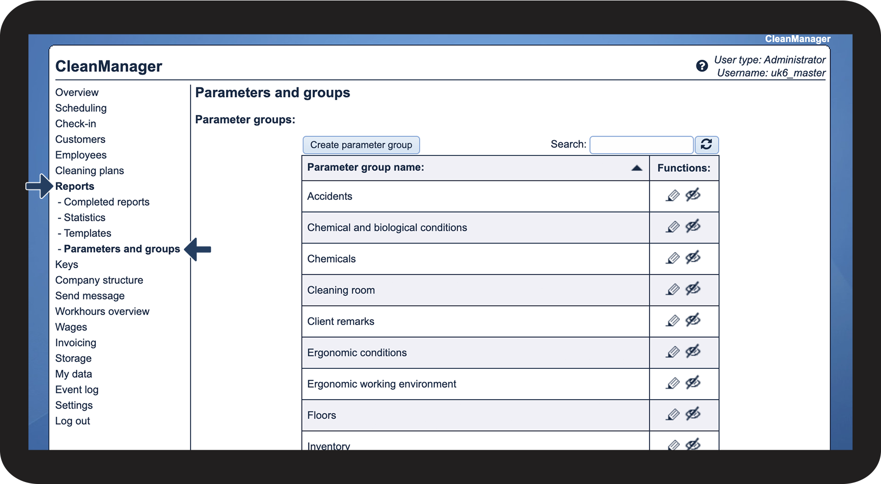The image size is (881, 484).
Task: Click the edit pencil icon for Accidents
Action: coord(673,196)
